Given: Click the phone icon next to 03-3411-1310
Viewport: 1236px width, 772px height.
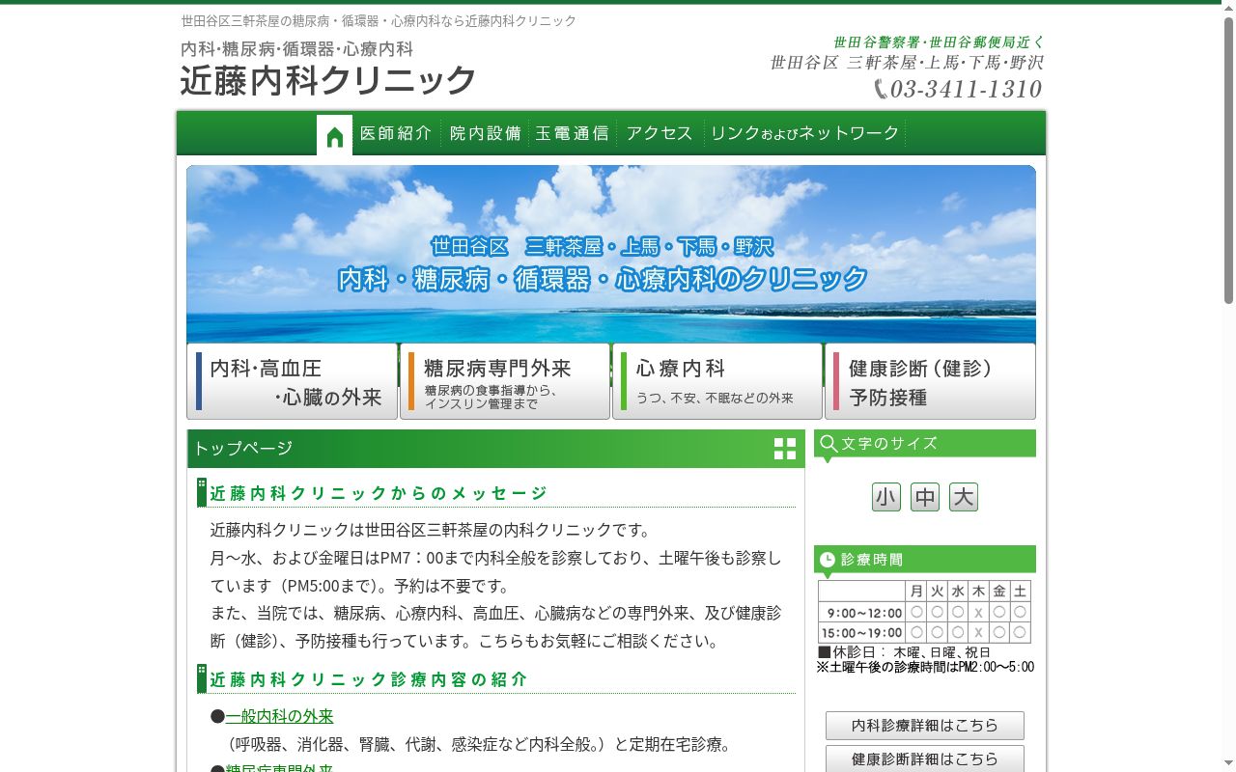Looking at the screenshot, I should 881,89.
